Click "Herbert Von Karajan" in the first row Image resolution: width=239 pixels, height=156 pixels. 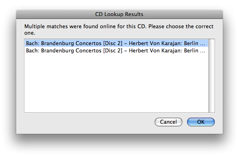click(x=155, y=44)
